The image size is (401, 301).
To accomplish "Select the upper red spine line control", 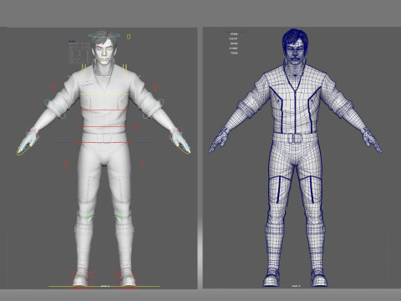I will (104, 110).
